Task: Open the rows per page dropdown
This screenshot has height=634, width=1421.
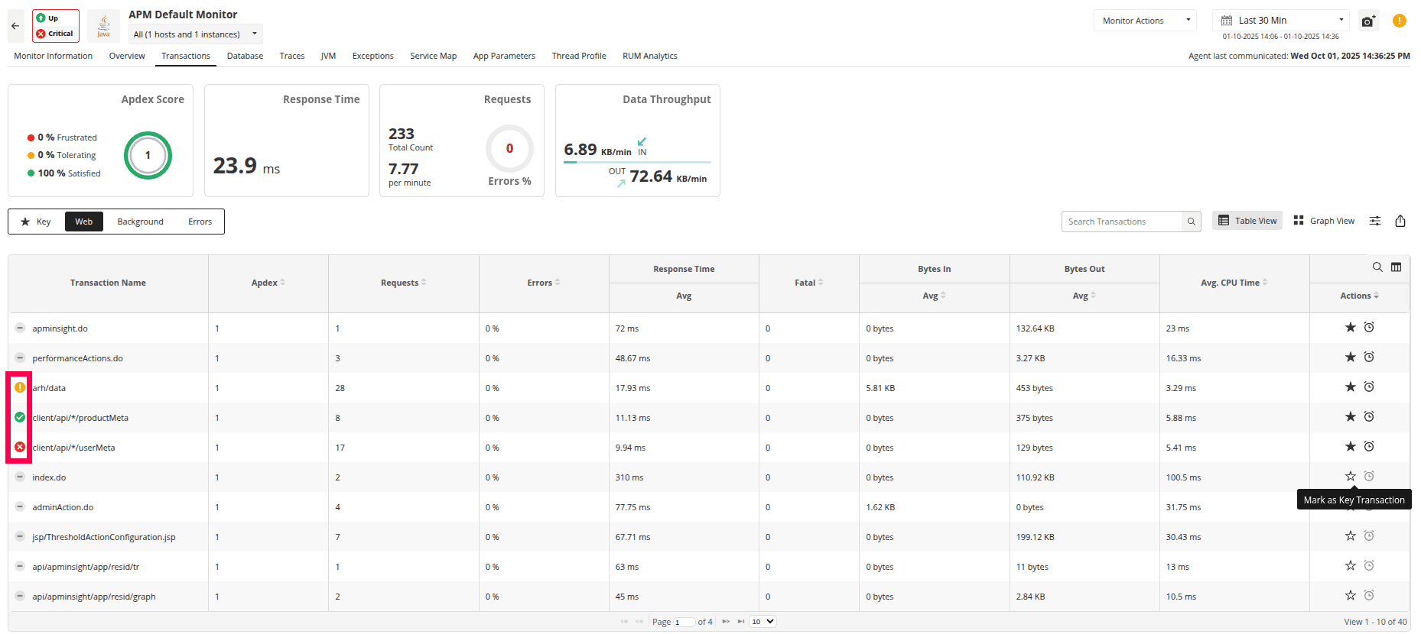Action: (x=763, y=622)
